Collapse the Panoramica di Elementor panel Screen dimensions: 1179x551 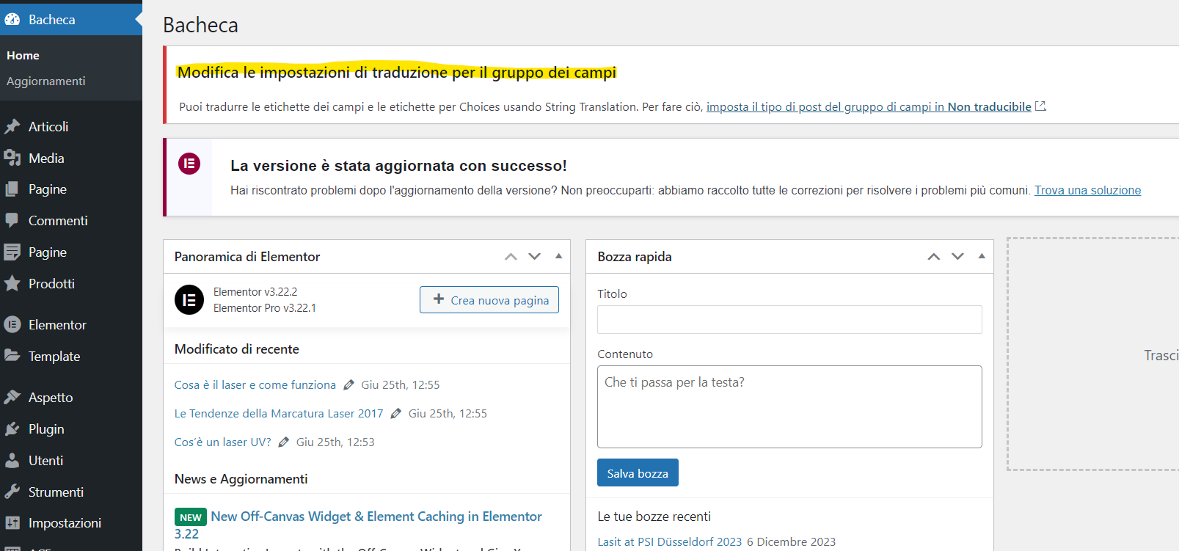point(558,256)
